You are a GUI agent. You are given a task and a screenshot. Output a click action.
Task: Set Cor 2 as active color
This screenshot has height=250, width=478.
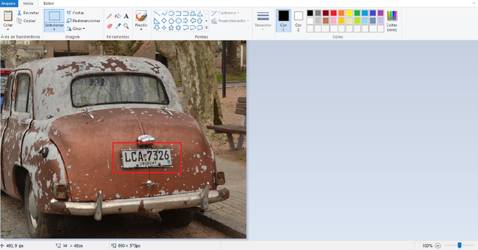(298, 19)
